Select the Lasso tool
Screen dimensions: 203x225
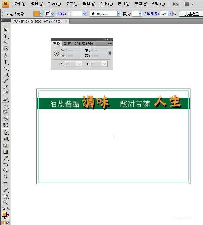tap(6, 48)
